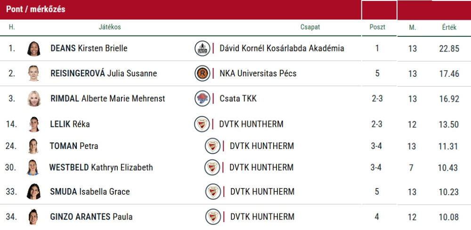Sort by the M. games column header
Viewport: 471px width, 230px height.
click(413, 27)
